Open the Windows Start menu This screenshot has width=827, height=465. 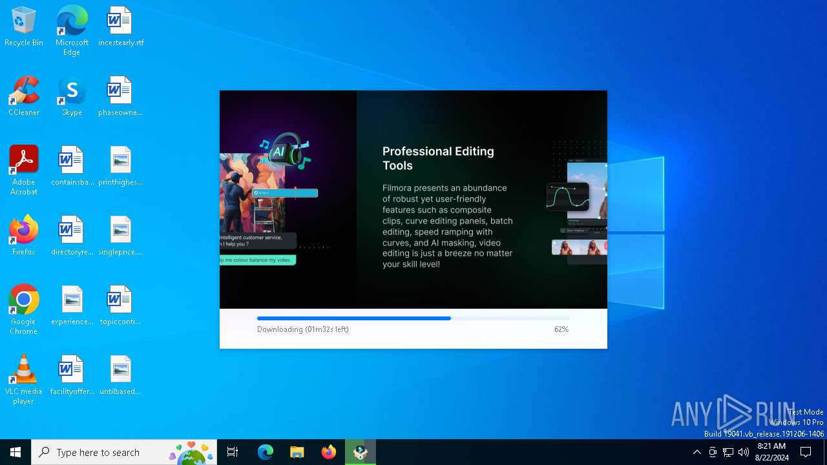(16, 452)
